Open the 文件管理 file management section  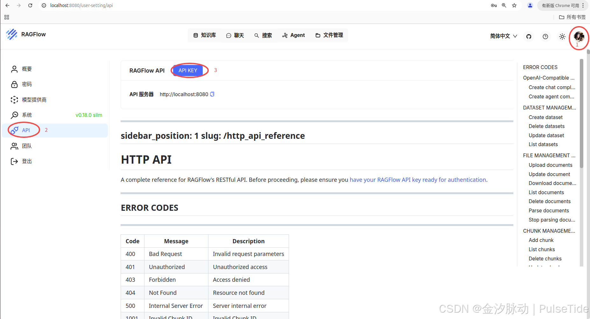pos(333,35)
